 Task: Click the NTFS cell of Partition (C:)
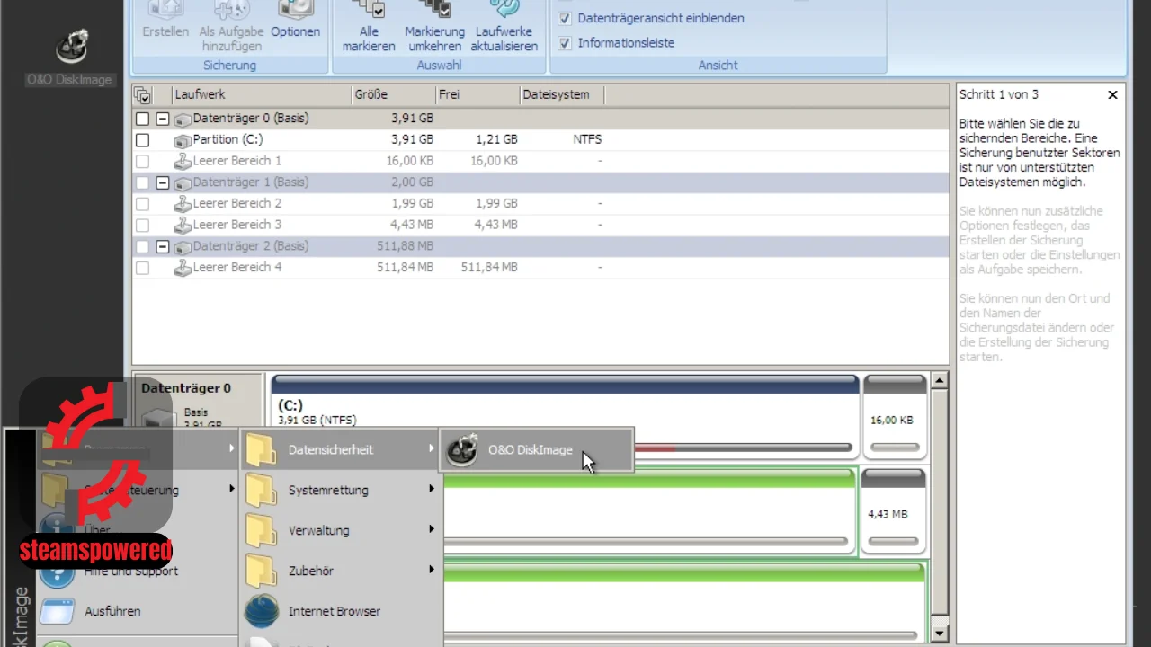[587, 140]
